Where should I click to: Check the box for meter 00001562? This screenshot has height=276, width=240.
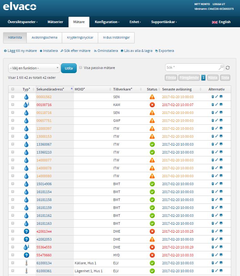(13, 97)
